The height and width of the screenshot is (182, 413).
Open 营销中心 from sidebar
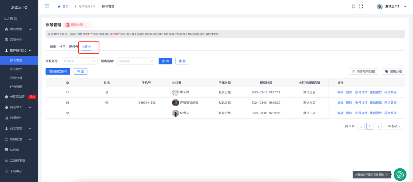point(16,40)
